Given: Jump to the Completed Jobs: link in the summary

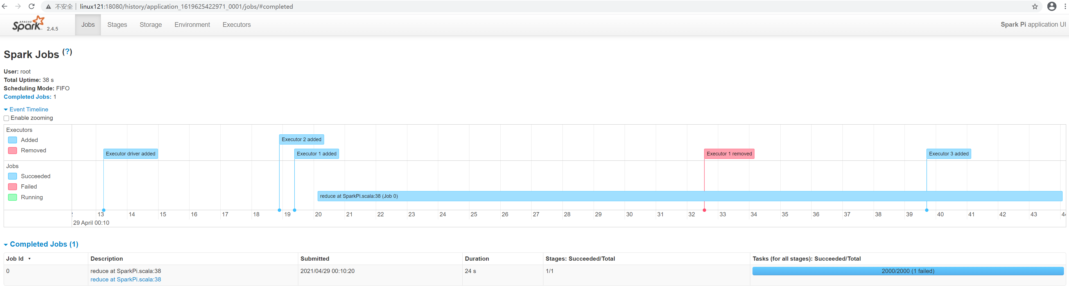Looking at the screenshot, I should pos(27,97).
